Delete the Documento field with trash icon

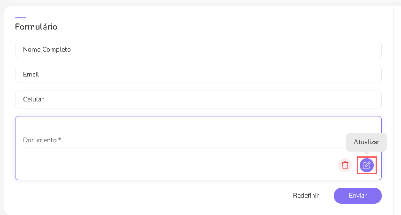(x=345, y=165)
